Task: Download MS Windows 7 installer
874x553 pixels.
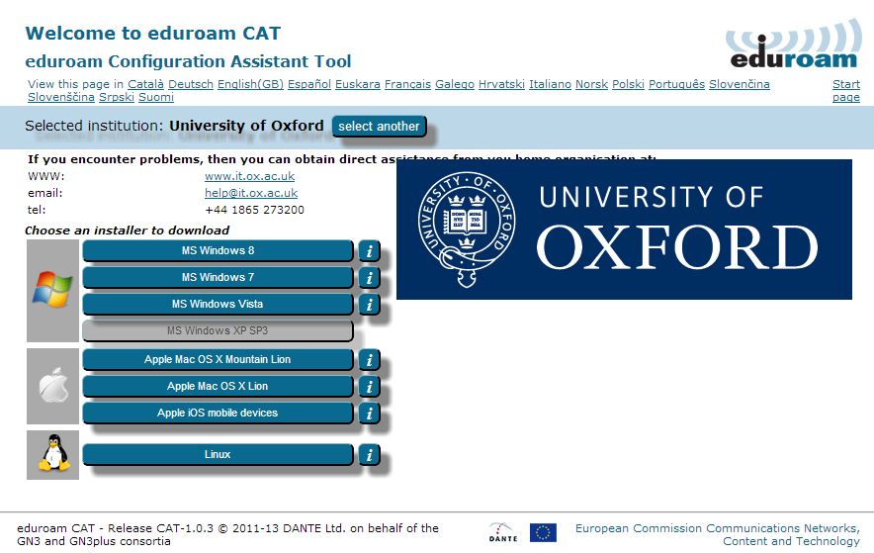Action: coord(218,278)
